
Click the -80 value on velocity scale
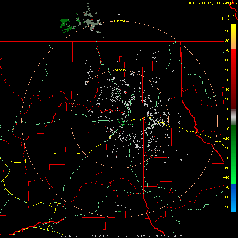(x=226, y=197)
